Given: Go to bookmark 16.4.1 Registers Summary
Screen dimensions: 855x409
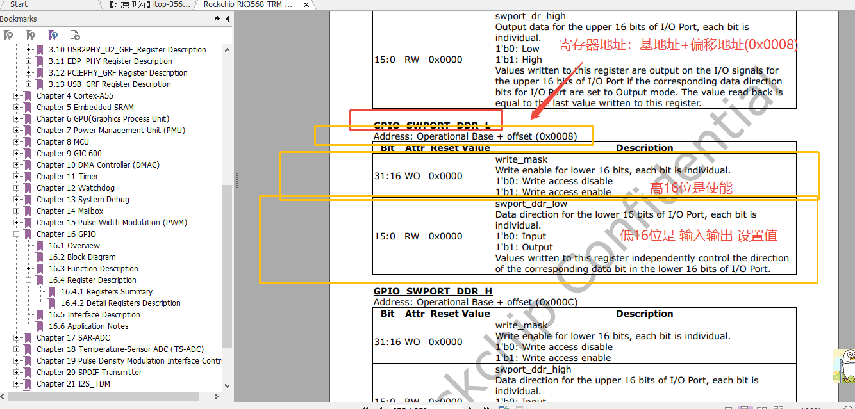Looking at the screenshot, I should click(x=106, y=292).
